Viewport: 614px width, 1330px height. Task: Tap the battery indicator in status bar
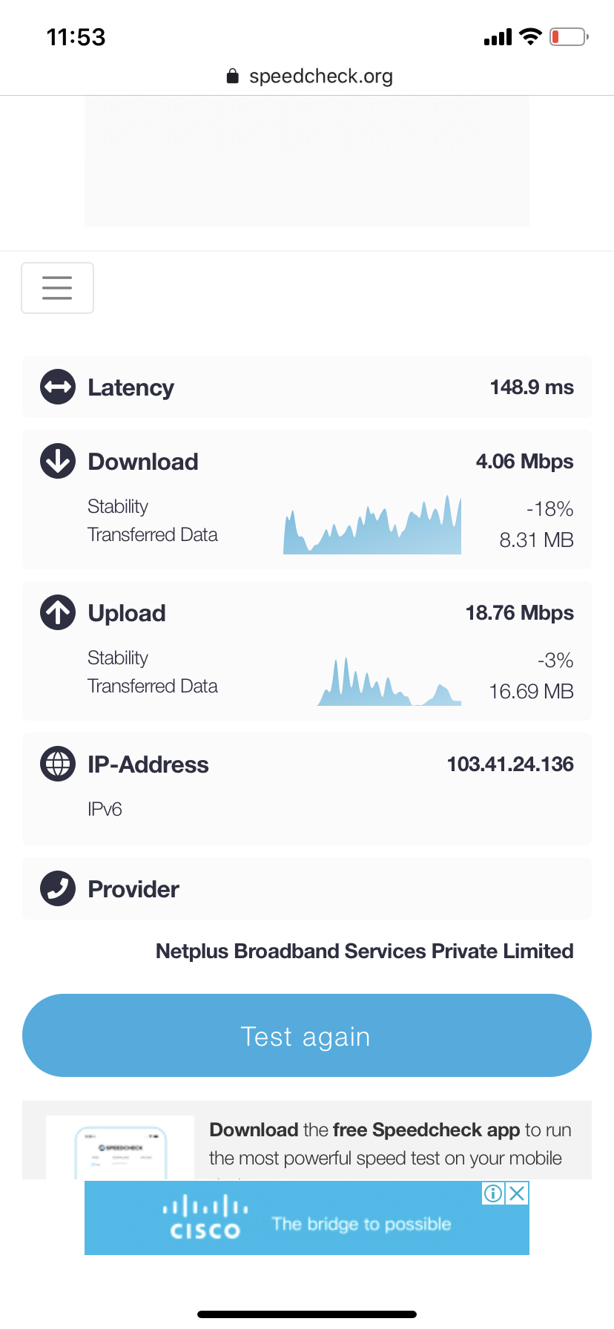(x=569, y=36)
